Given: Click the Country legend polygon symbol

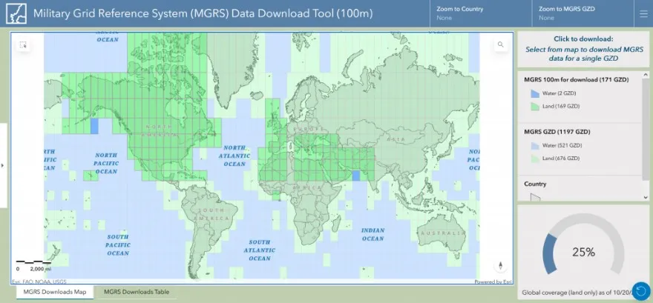Looking at the screenshot, I should click(535, 197).
